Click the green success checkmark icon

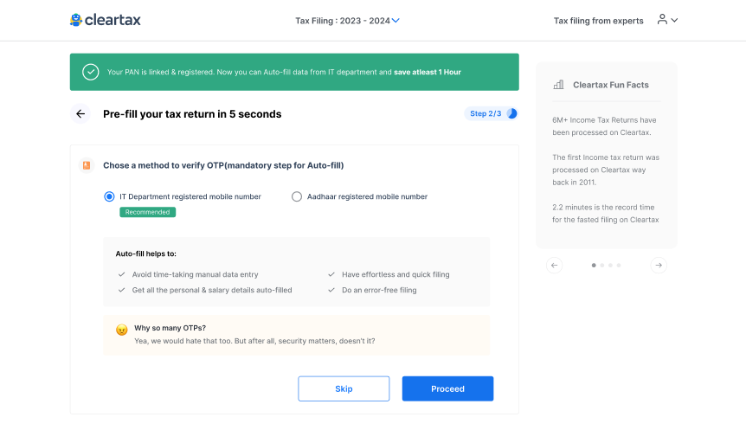90,73
